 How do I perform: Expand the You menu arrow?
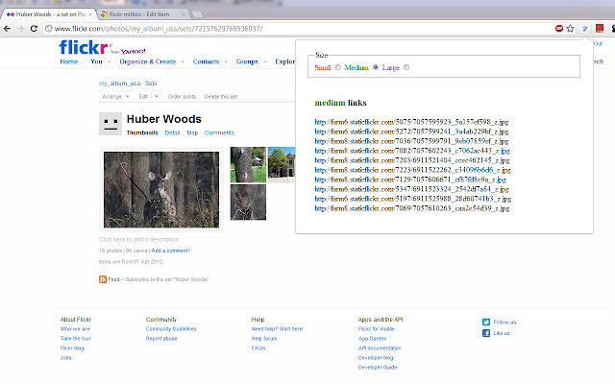(110, 61)
